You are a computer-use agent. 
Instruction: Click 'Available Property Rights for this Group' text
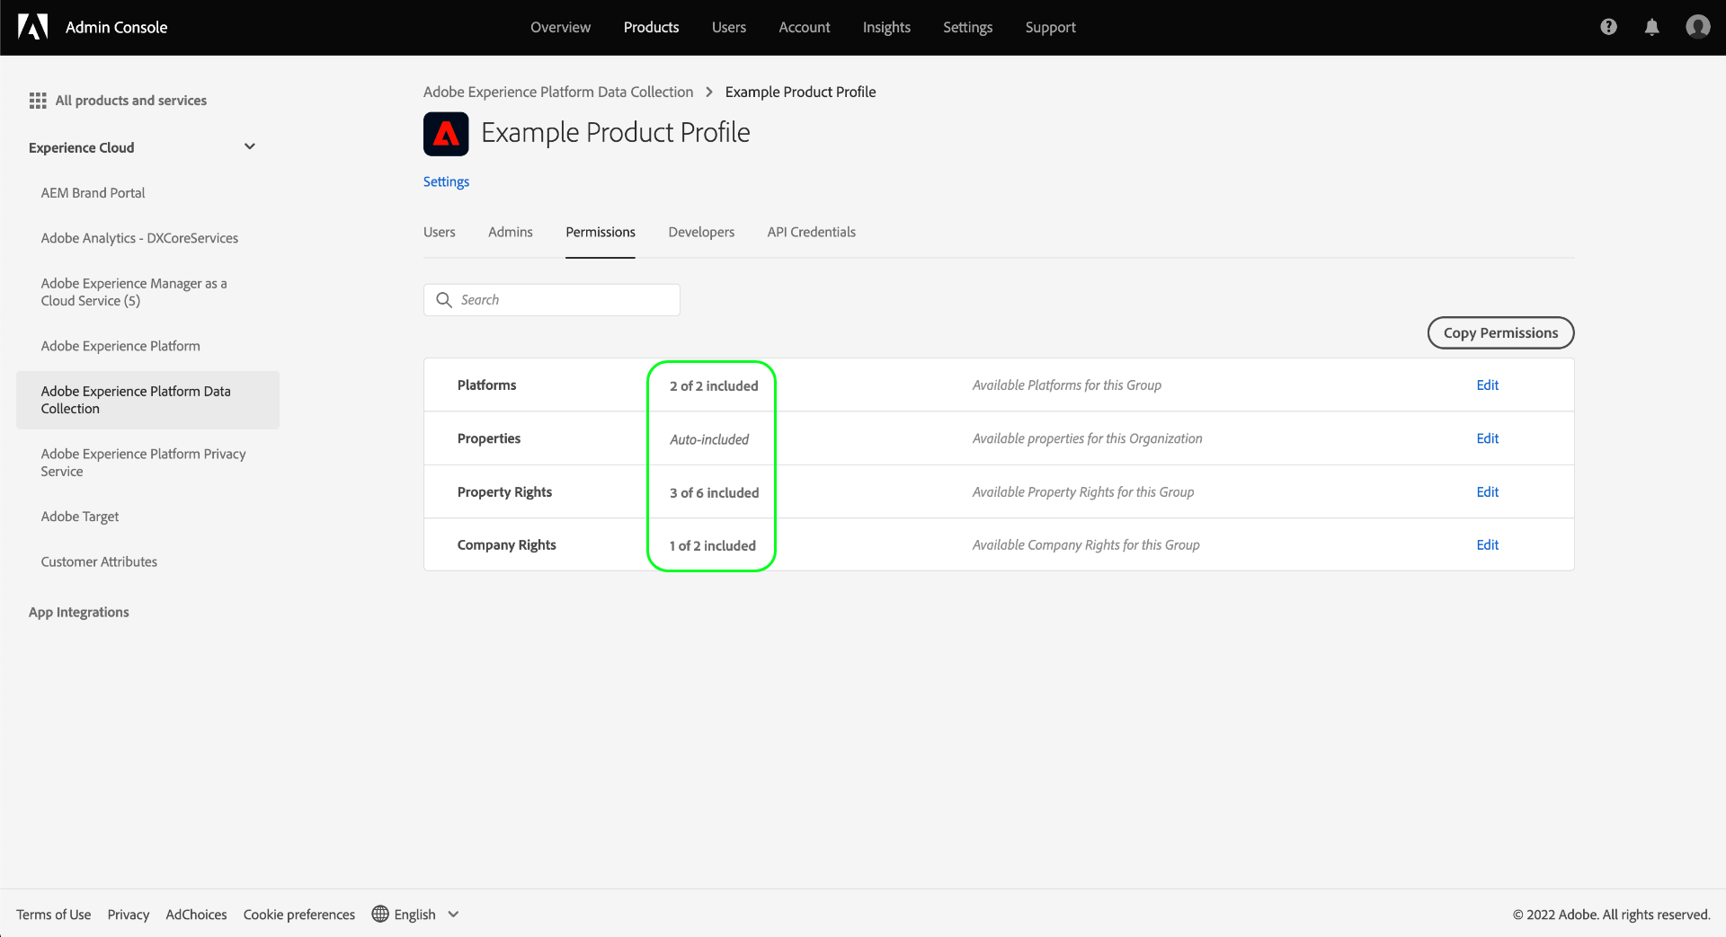pyautogui.click(x=1083, y=491)
